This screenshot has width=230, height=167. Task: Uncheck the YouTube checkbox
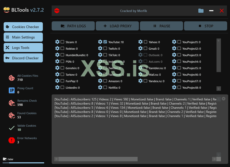[x=105, y=42]
